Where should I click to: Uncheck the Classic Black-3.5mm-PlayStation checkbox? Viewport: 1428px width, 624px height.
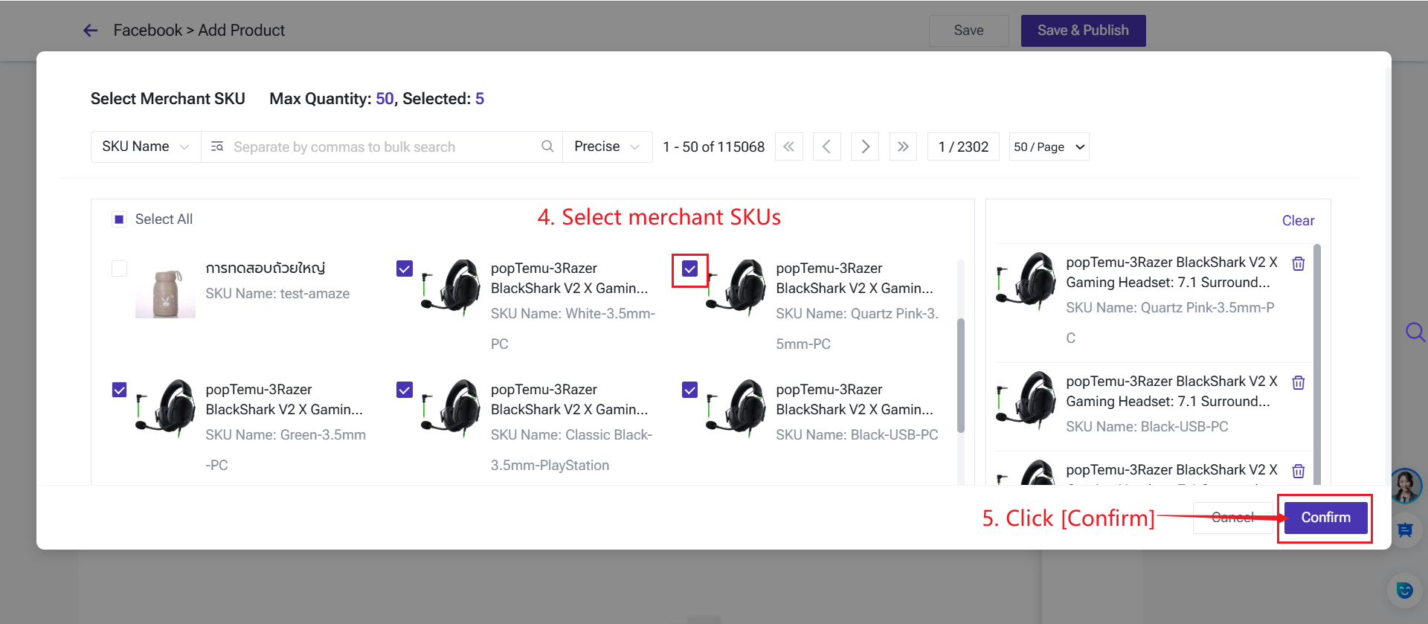[405, 390]
